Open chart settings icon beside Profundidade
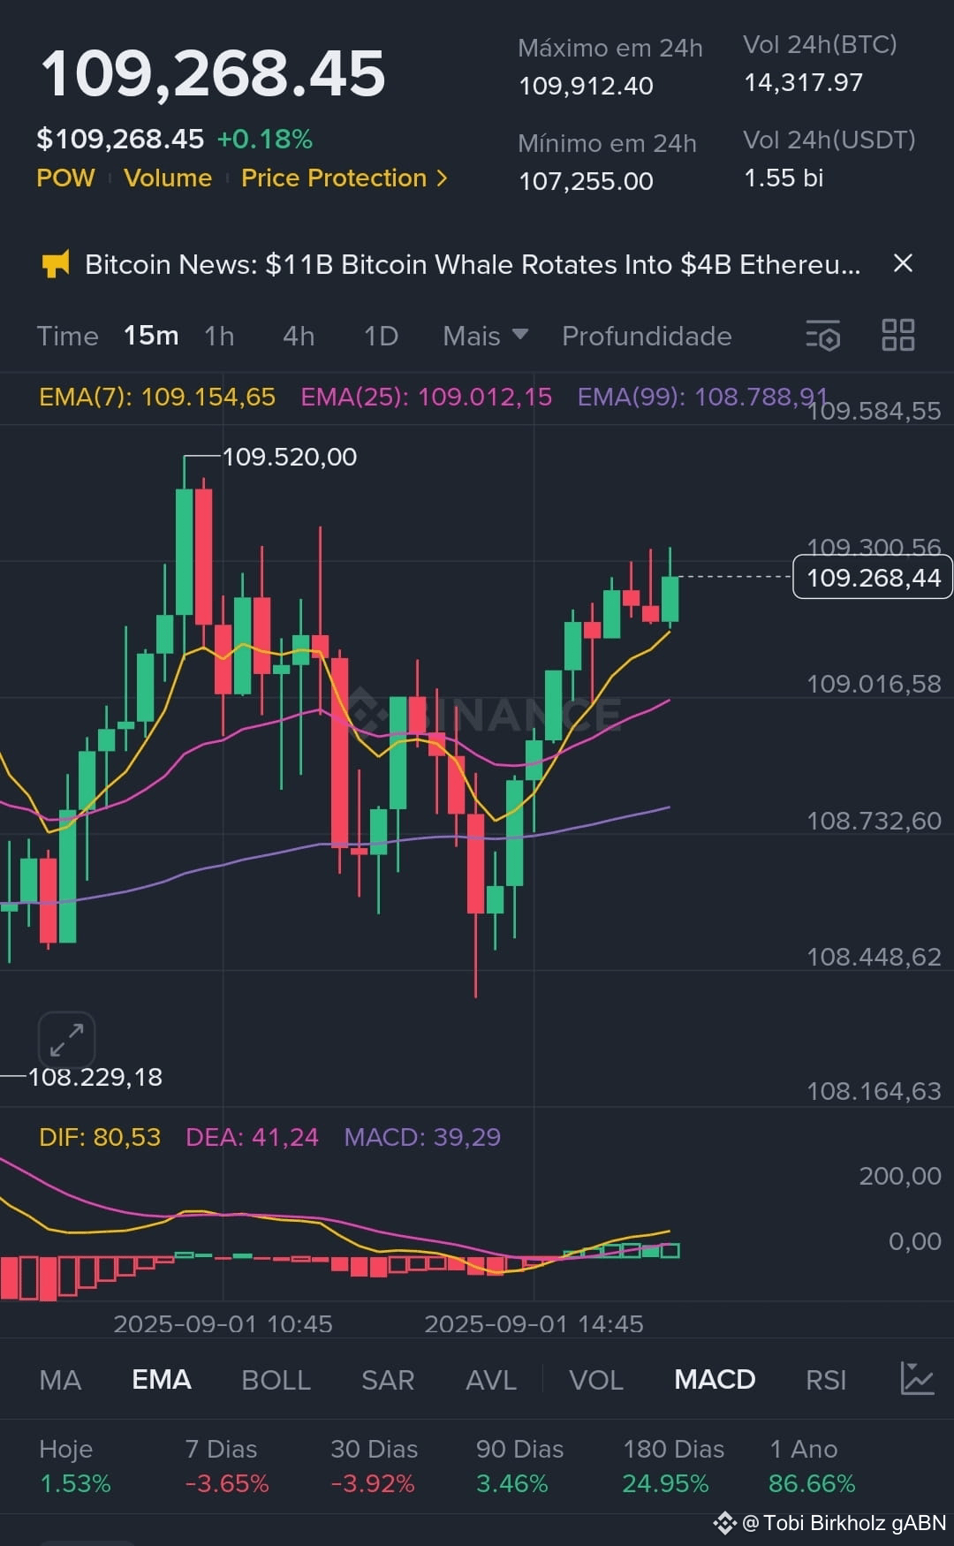The width and height of the screenshot is (954, 1546). [823, 336]
